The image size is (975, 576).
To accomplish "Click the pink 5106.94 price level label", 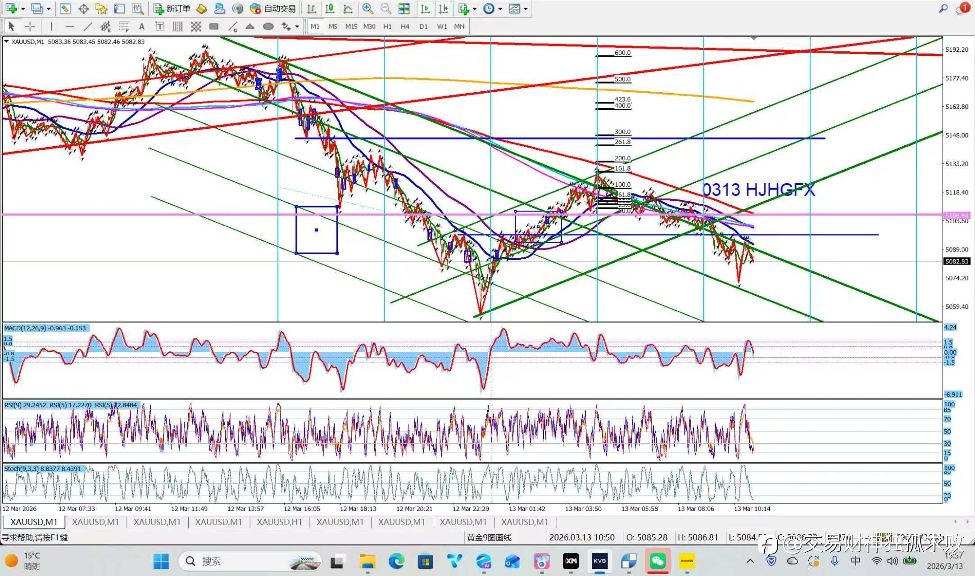I will coord(956,216).
